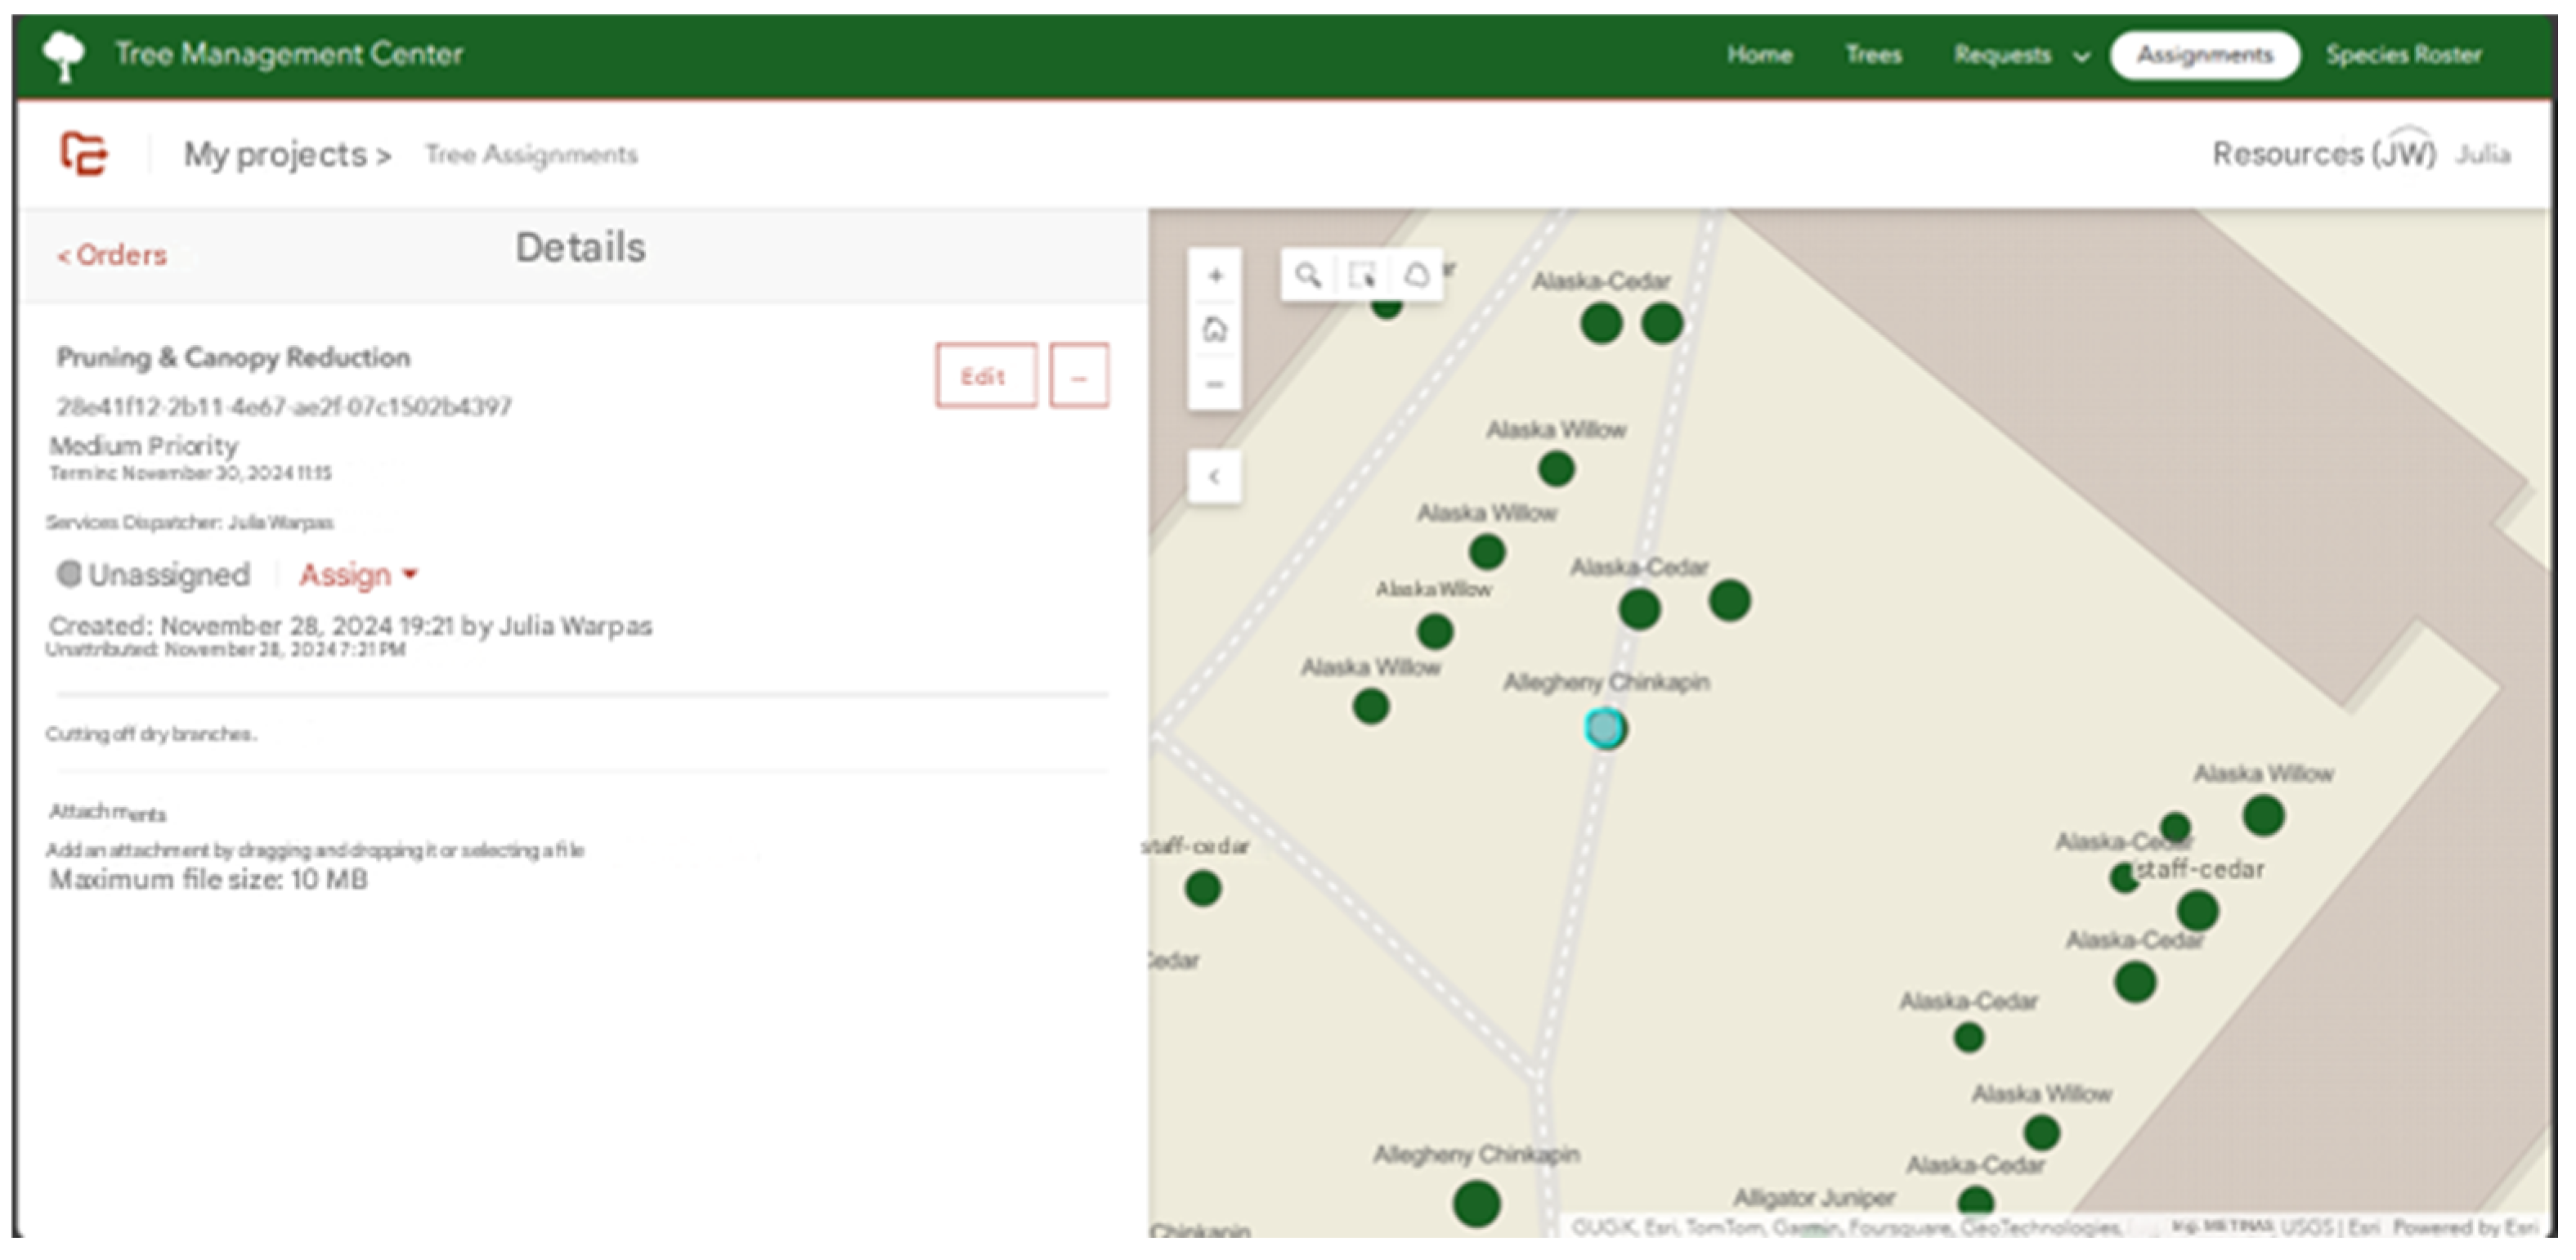Click the Tree Management Center tree logo
The image size is (2576, 1260).
[x=64, y=55]
